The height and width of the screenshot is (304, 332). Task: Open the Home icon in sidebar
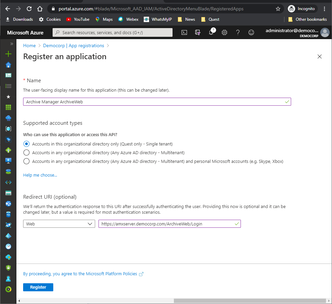8,65
